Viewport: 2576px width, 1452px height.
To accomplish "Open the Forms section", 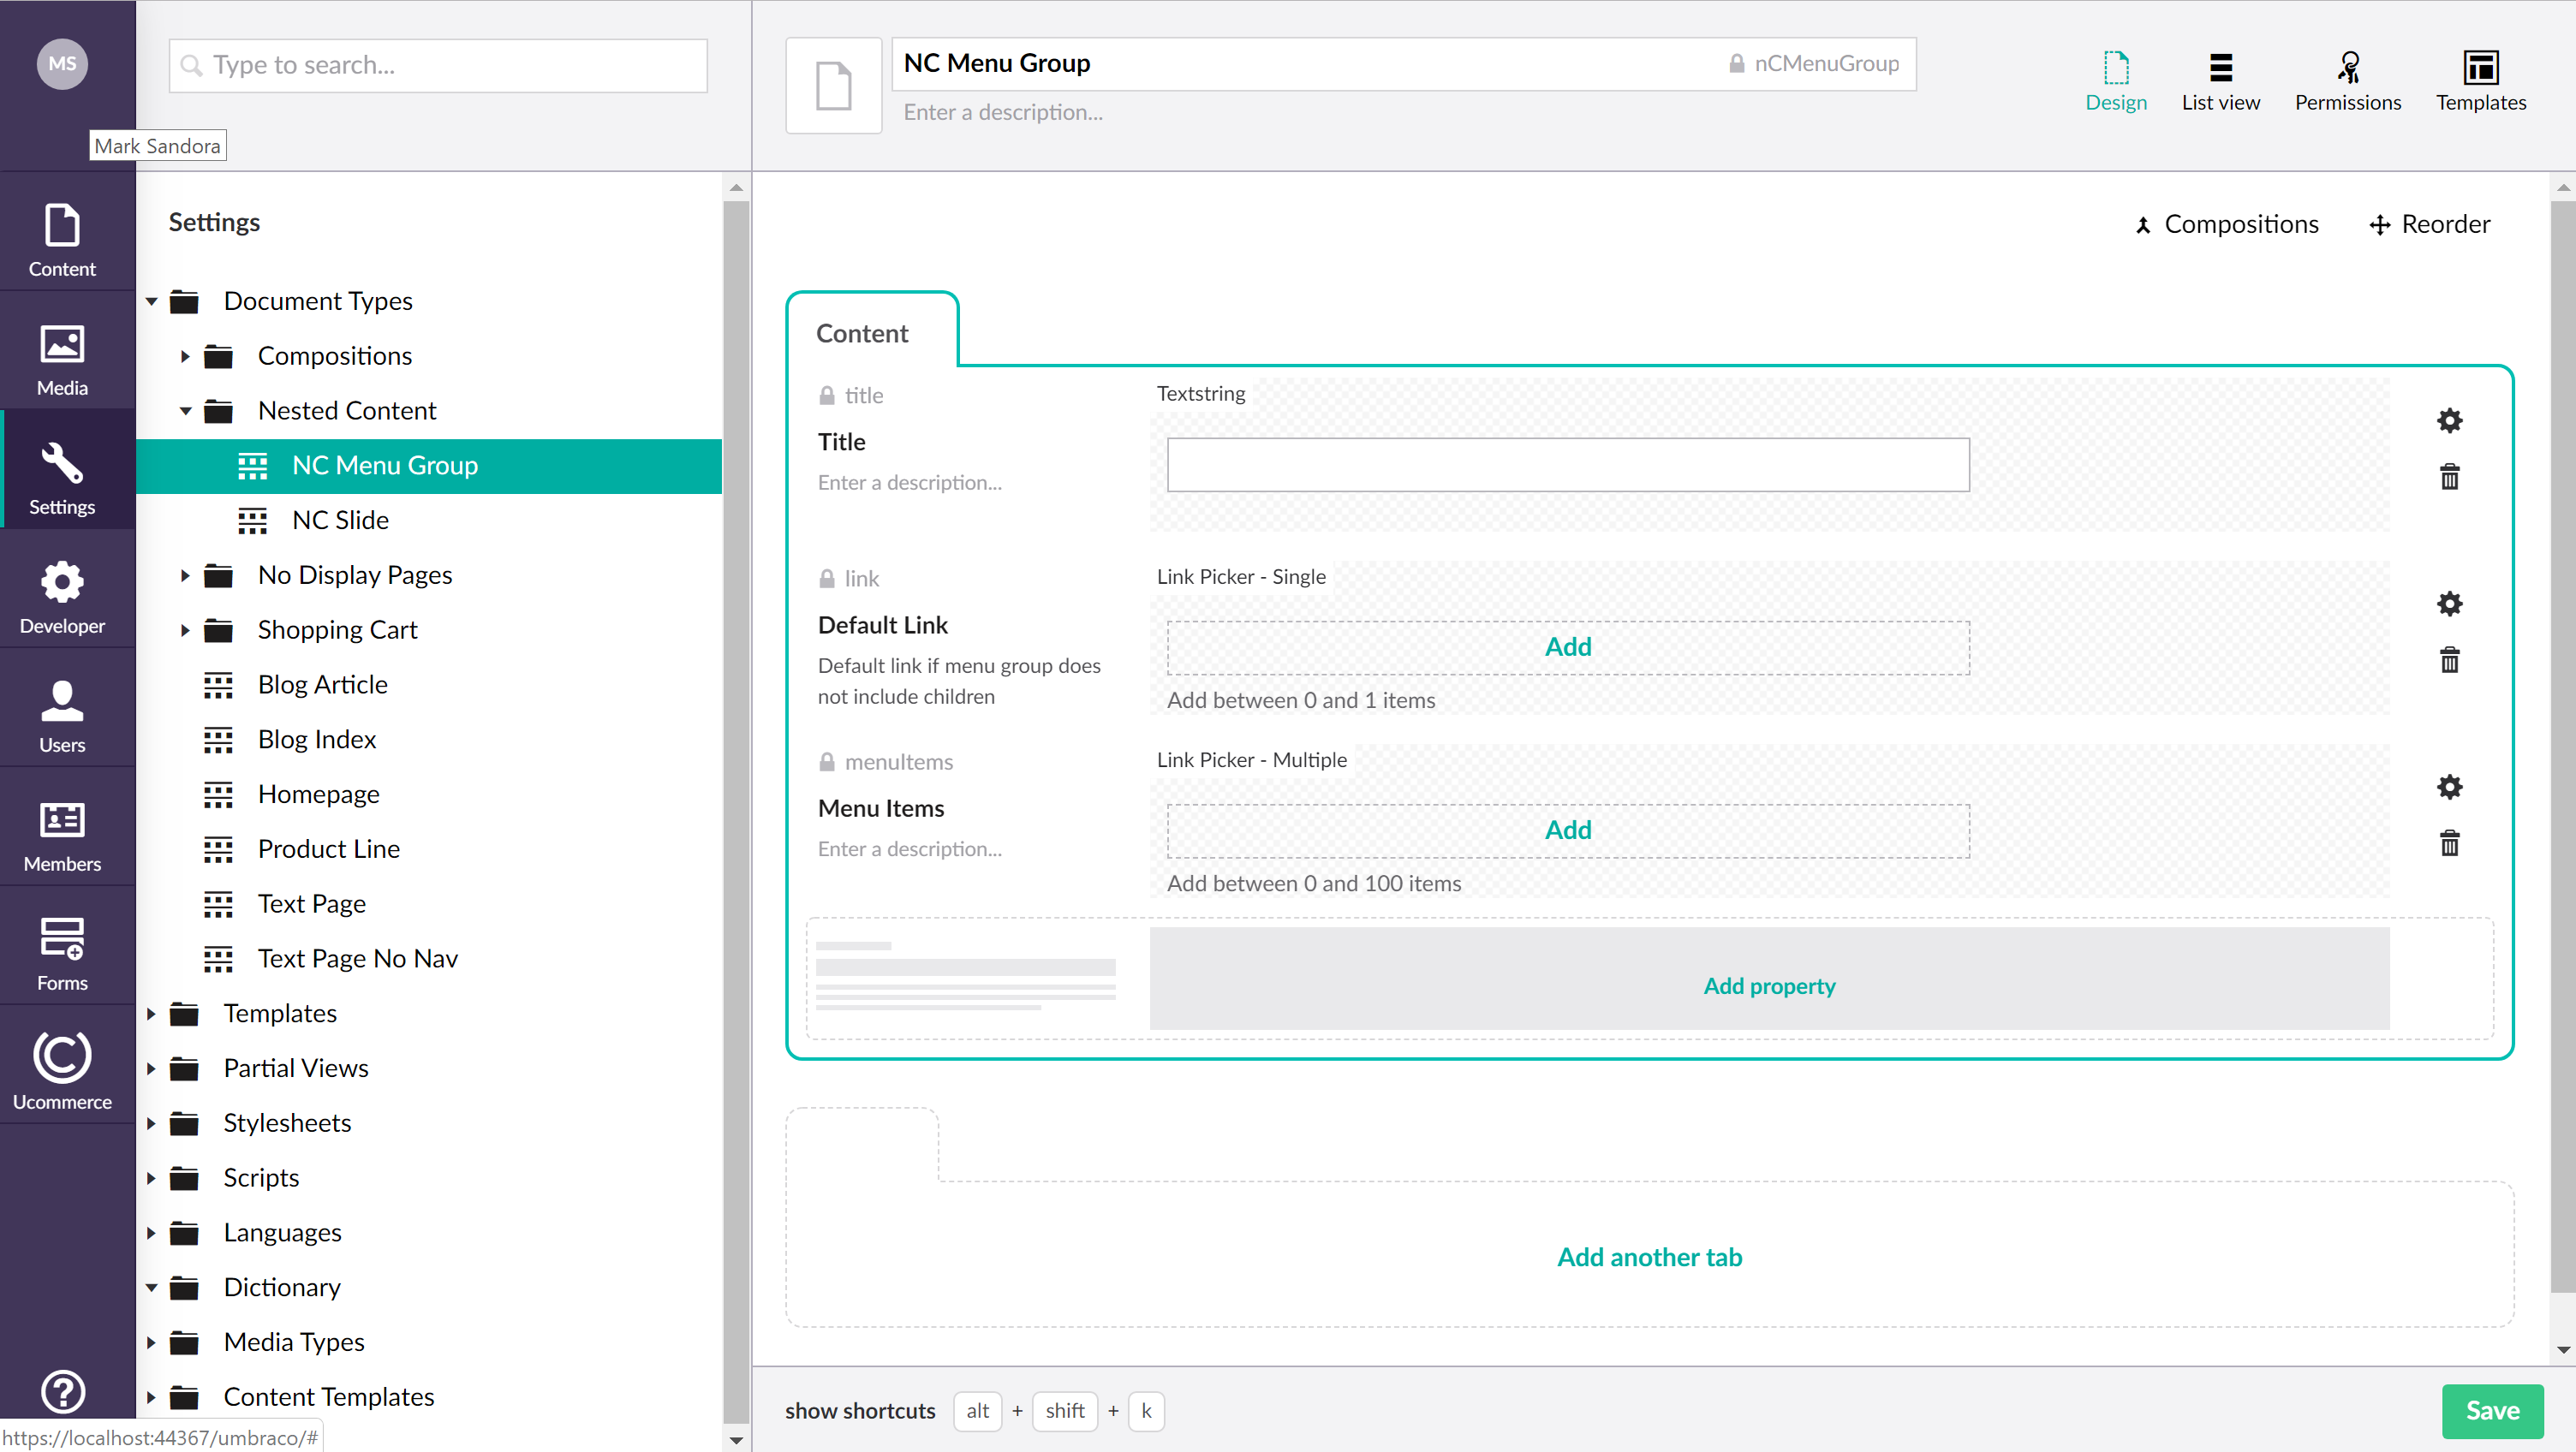I will pyautogui.click(x=62, y=954).
